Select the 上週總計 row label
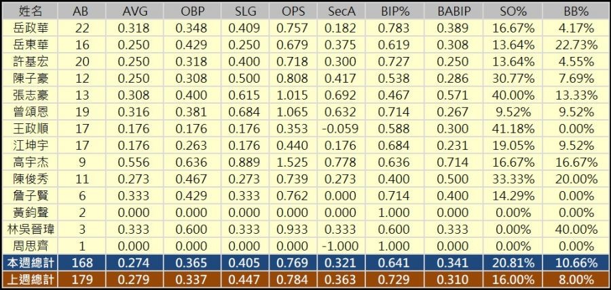 click(29, 278)
